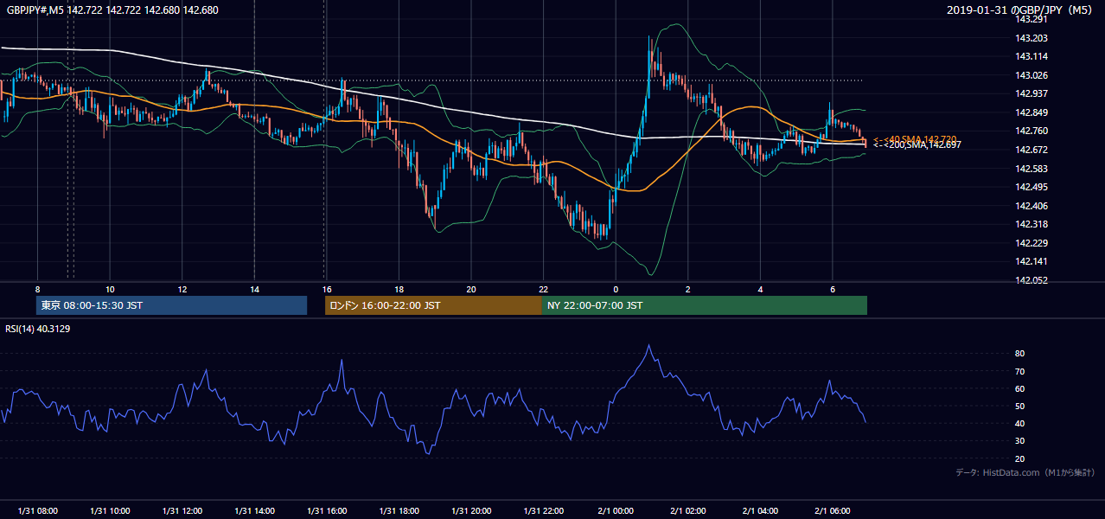
Task: Click the 2/1 00:00 time axis label
Action: coord(616,511)
